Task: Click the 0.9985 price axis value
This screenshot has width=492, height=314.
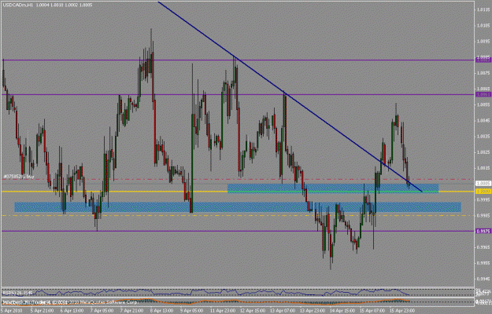Action: 483,216
